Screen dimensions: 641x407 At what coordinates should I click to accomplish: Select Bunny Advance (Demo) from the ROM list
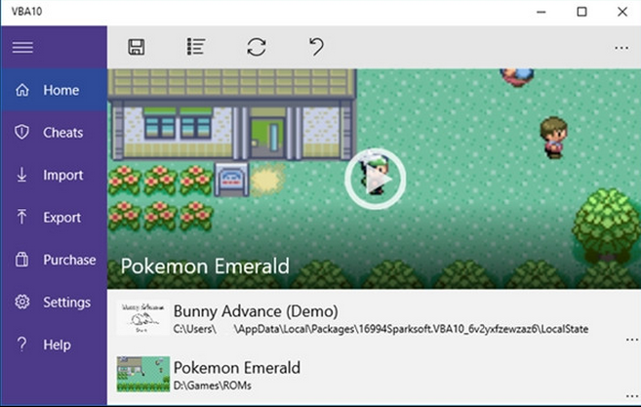tap(256, 312)
